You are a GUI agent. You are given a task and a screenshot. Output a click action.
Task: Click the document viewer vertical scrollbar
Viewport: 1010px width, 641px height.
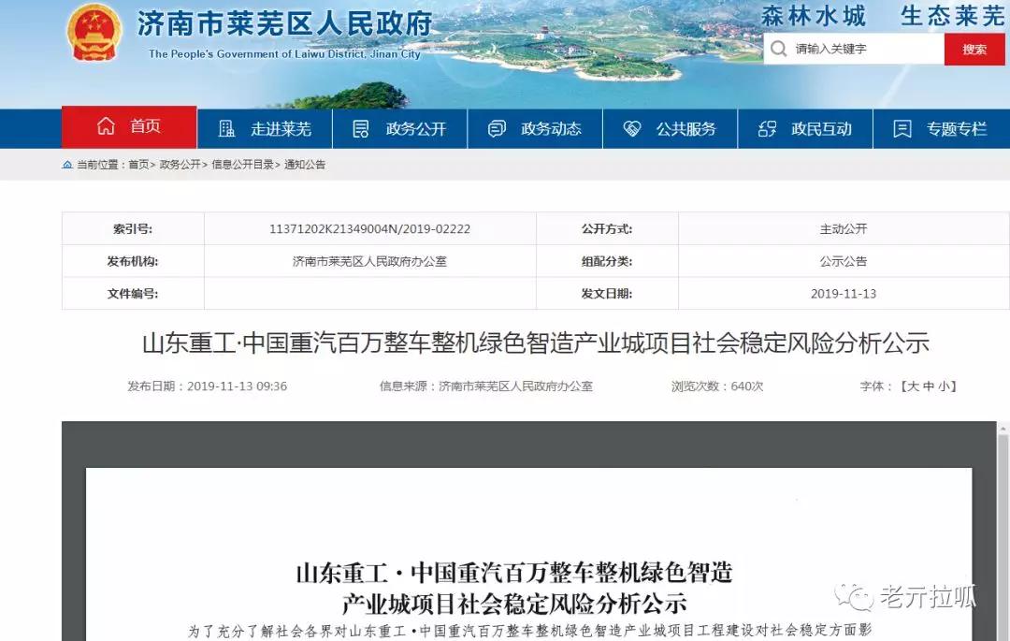click(1003, 532)
